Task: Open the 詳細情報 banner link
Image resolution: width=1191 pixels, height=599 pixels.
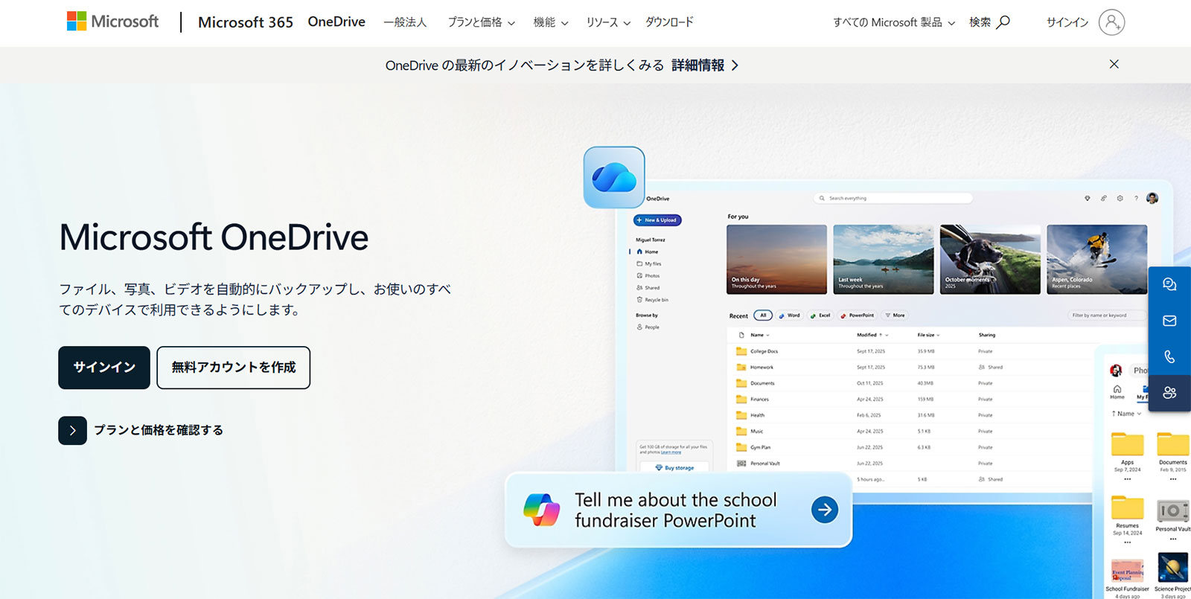Action: (x=705, y=65)
